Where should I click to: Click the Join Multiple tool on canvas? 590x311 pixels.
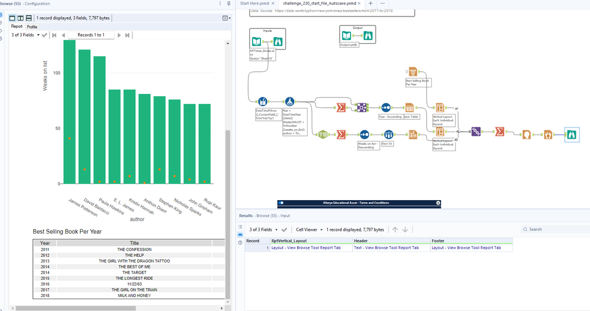361,107
